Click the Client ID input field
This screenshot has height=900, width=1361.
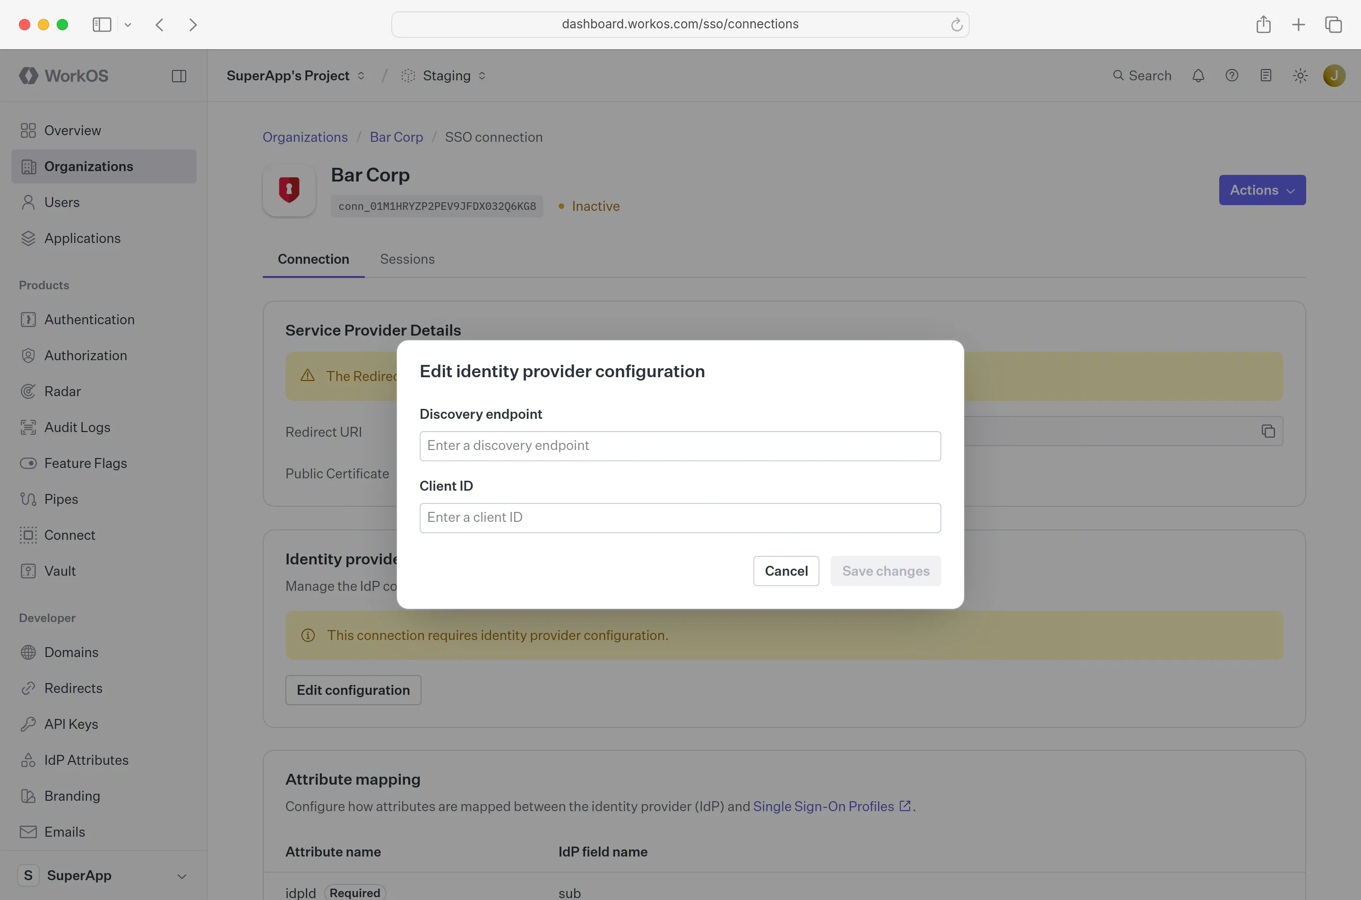[x=680, y=518]
